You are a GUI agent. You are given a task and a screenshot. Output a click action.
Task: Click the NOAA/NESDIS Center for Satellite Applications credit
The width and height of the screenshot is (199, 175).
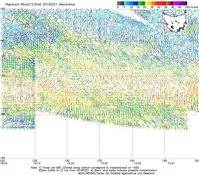[x=116, y=173]
